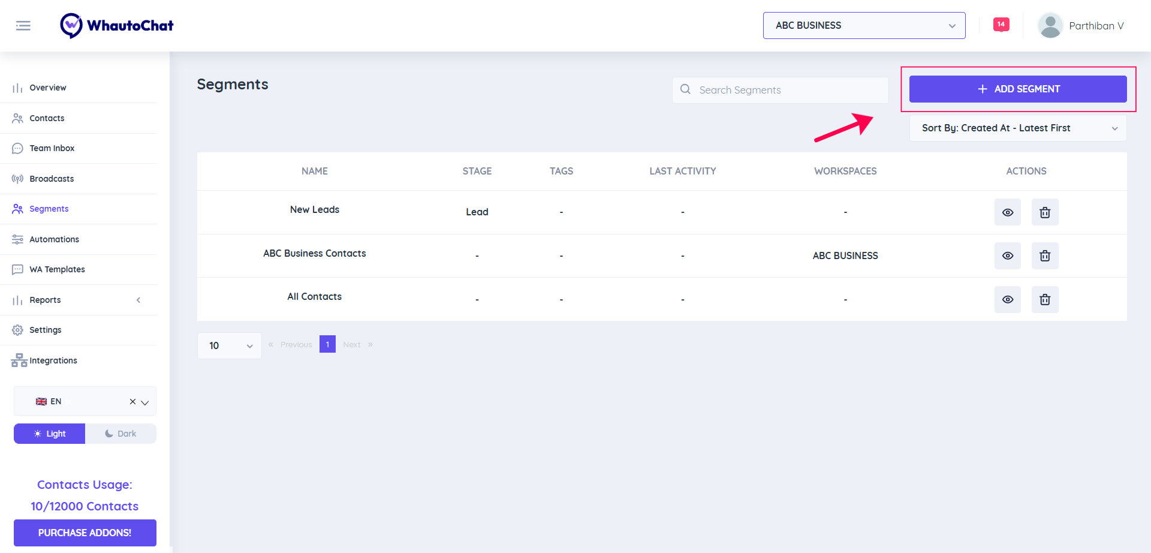Open the Overview menu item
Screen dimensions: 1151x553
[48, 88]
